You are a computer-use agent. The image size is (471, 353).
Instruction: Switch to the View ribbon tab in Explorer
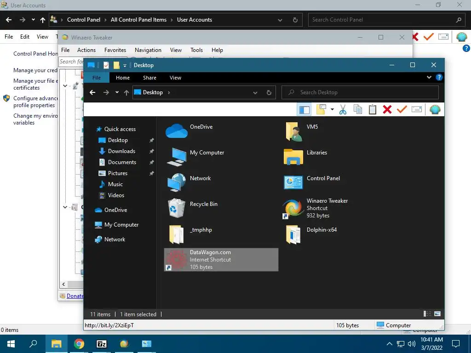coord(175,78)
